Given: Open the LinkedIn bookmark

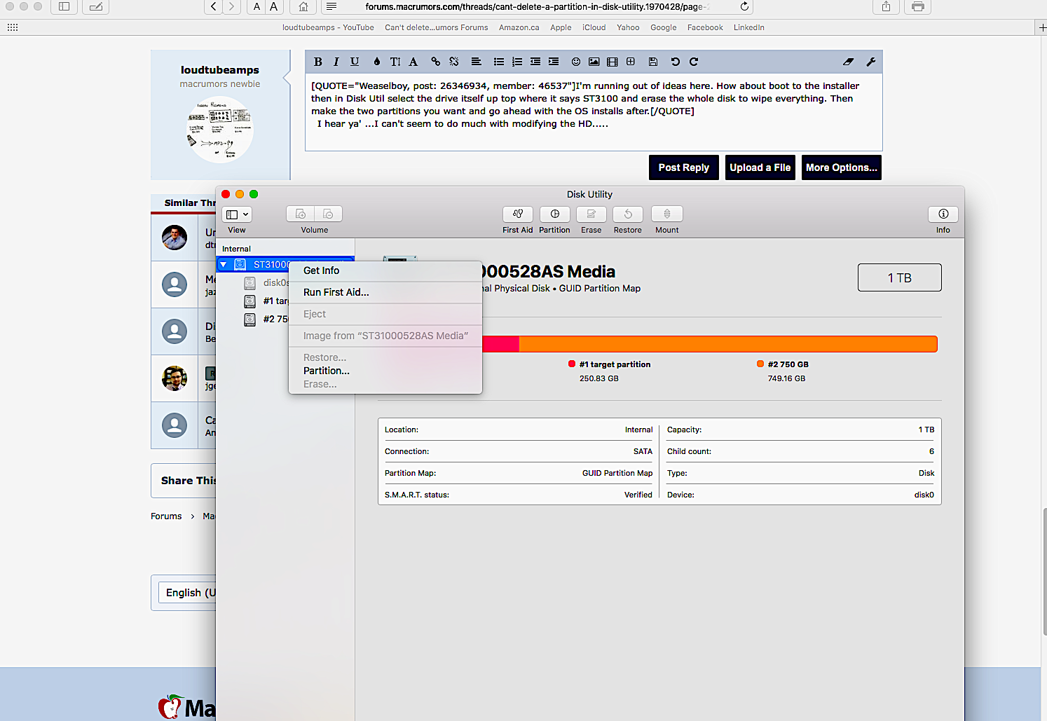Looking at the screenshot, I should (x=749, y=27).
